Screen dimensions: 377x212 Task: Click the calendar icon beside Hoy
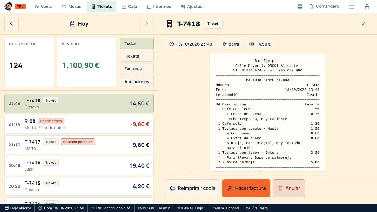tap(72, 24)
